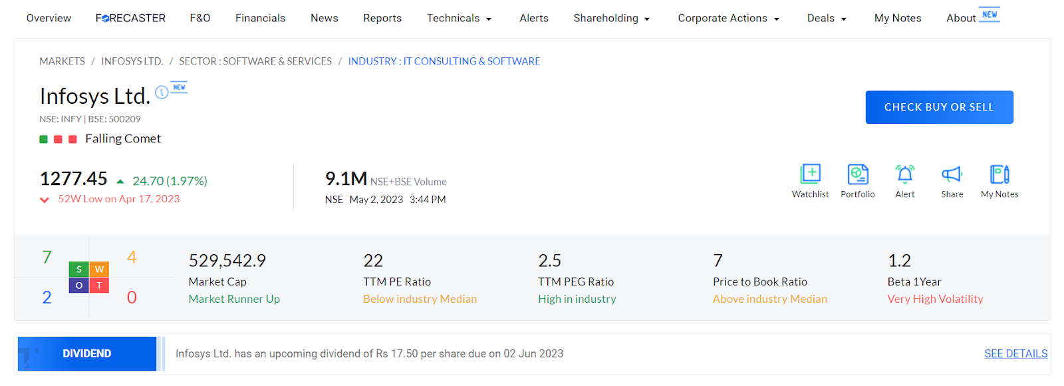Viewport: 1064px width, 386px height.
Task: Click SWOT opportunities count 2
Action: tap(47, 297)
